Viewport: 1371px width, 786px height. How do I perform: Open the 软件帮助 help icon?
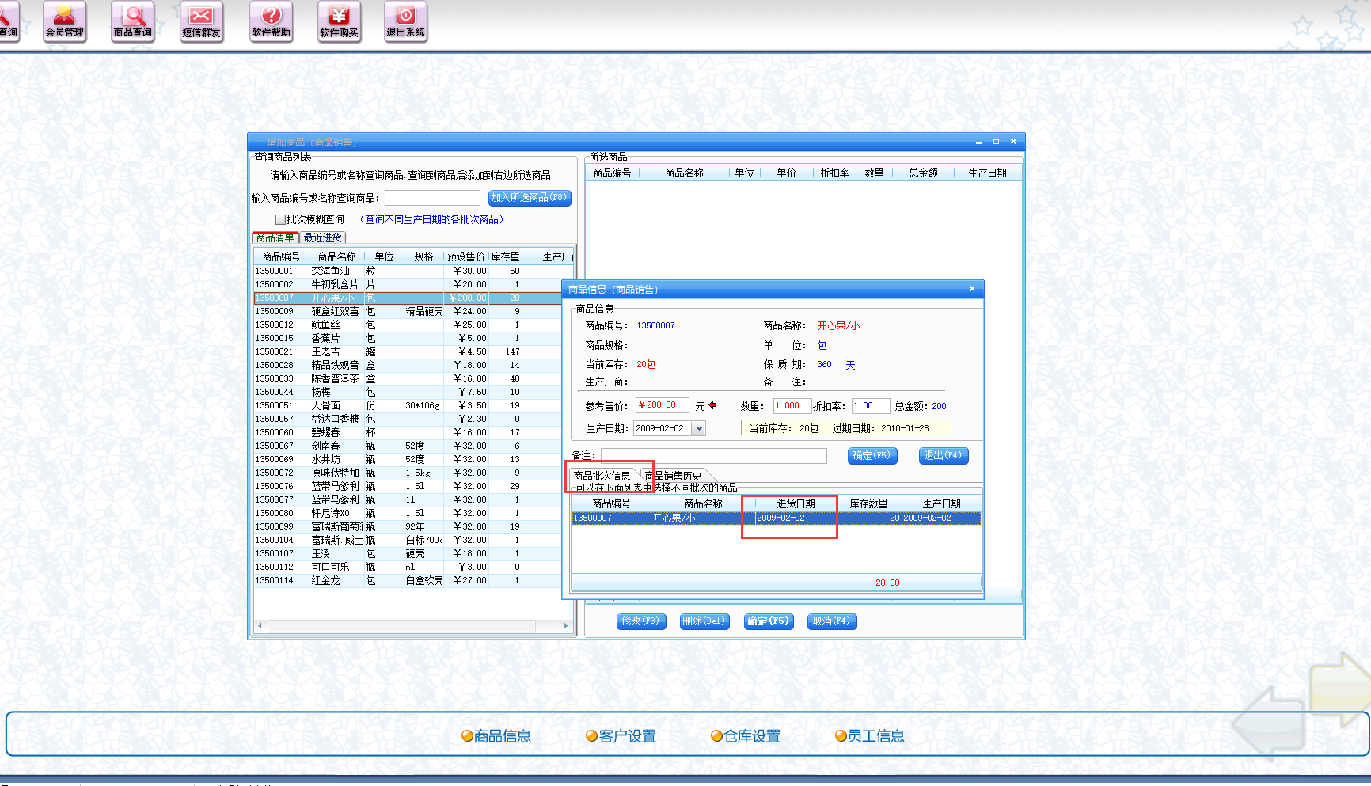[x=271, y=21]
